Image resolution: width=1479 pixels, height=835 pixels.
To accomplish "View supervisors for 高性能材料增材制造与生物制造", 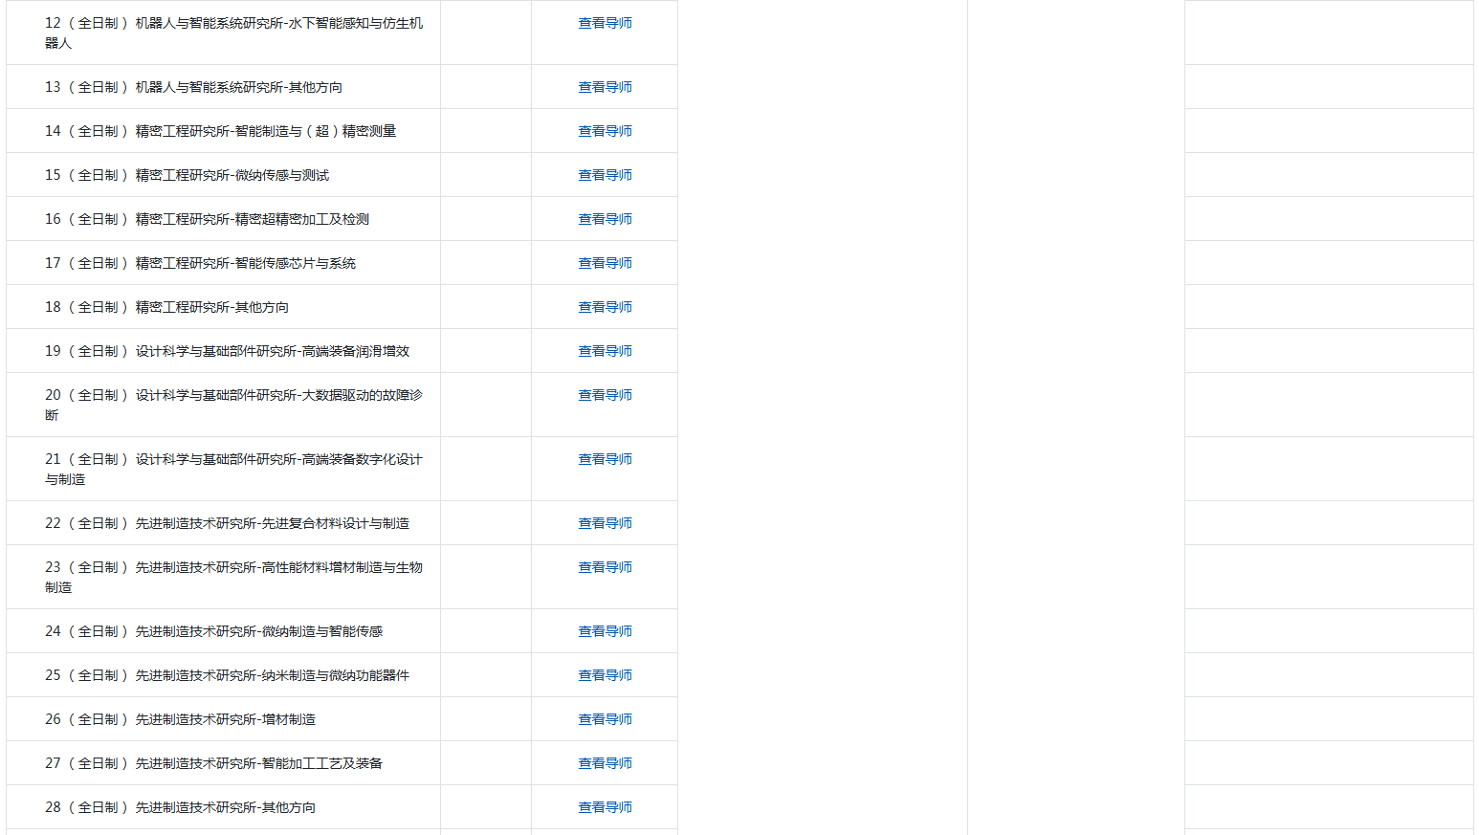I will pyautogui.click(x=604, y=567).
